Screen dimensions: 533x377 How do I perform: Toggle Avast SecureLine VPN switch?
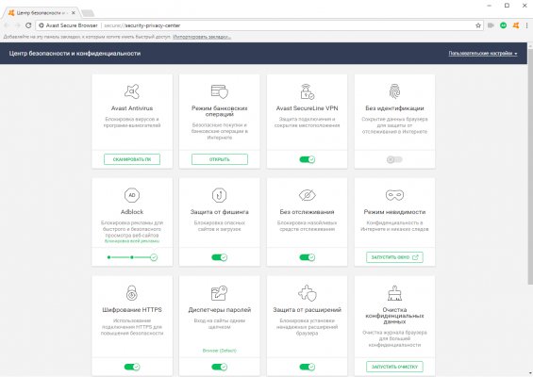click(x=307, y=159)
